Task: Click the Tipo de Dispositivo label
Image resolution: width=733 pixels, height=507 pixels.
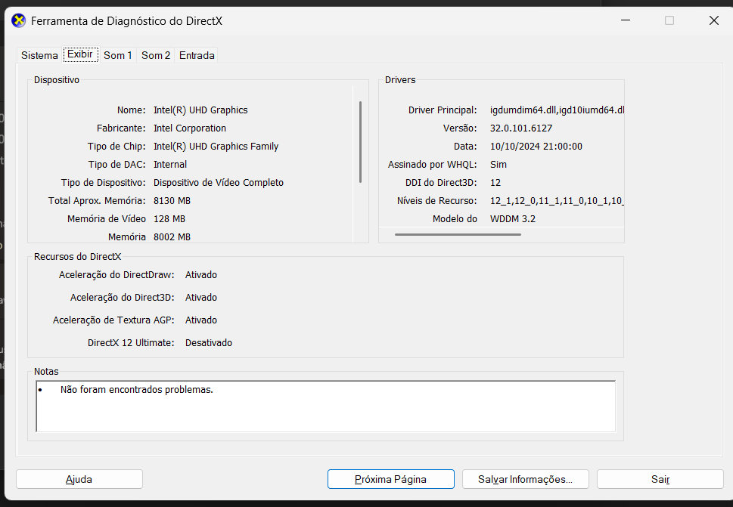Action: [x=104, y=183]
